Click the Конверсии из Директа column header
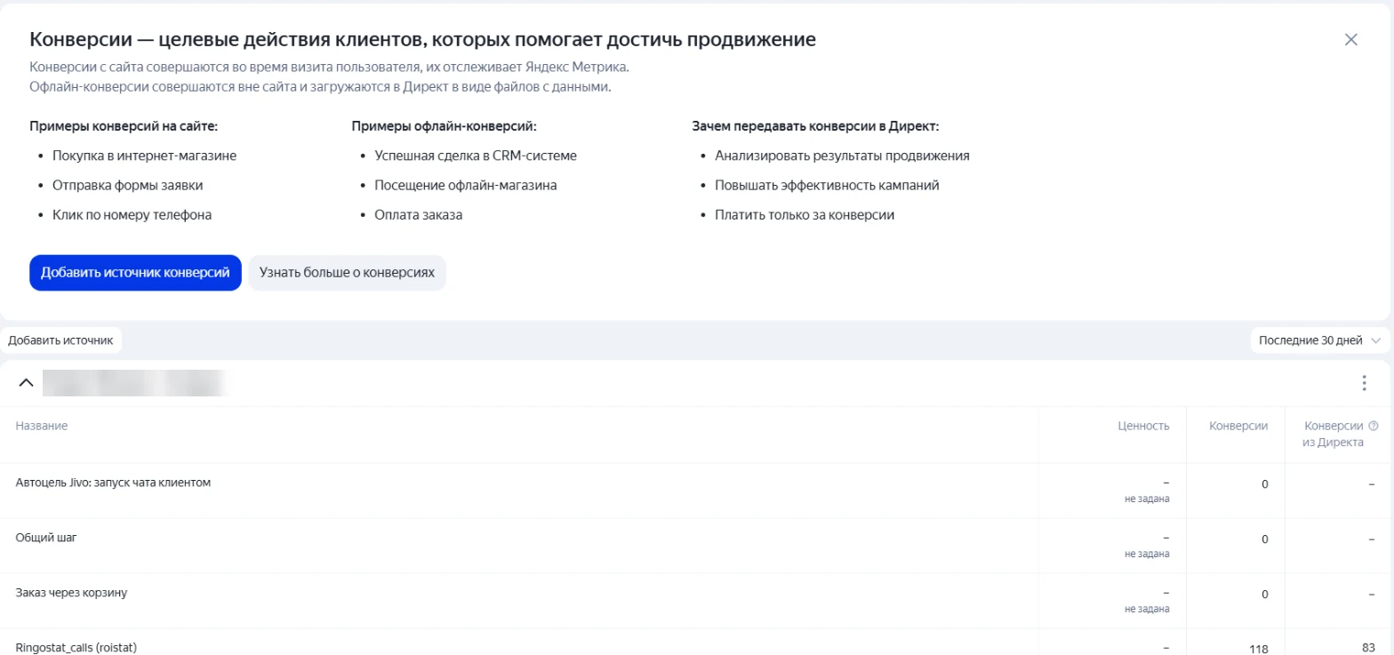The height and width of the screenshot is (655, 1394). [1334, 434]
